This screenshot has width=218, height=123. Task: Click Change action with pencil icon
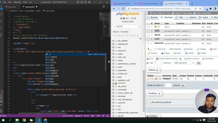click(201, 49)
